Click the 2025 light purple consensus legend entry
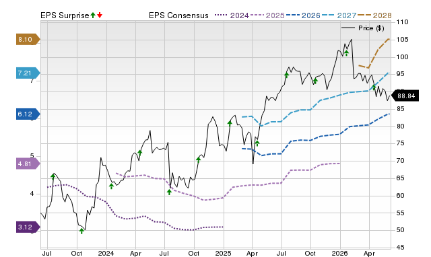The height and width of the screenshot is (257, 431). [267, 15]
